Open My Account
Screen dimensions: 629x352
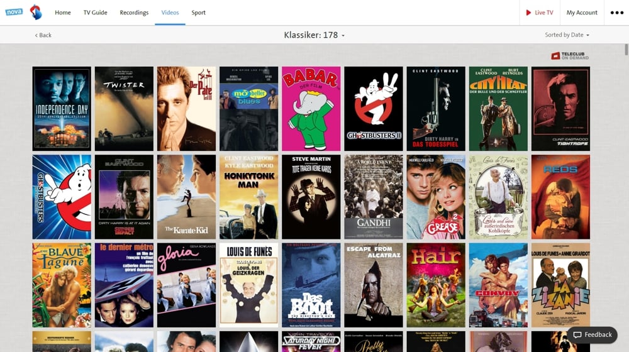point(582,13)
